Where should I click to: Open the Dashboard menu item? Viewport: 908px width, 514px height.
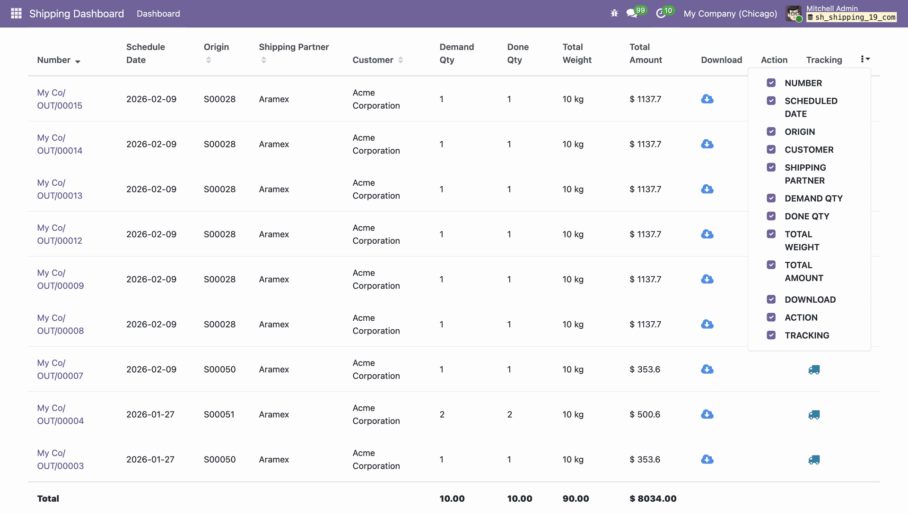tap(158, 14)
